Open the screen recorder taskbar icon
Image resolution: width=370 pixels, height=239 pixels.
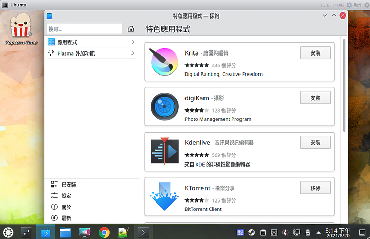tap(85, 233)
